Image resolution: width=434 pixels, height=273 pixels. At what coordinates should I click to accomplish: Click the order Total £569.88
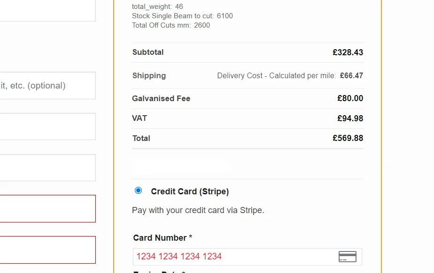(x=348, y=138)
